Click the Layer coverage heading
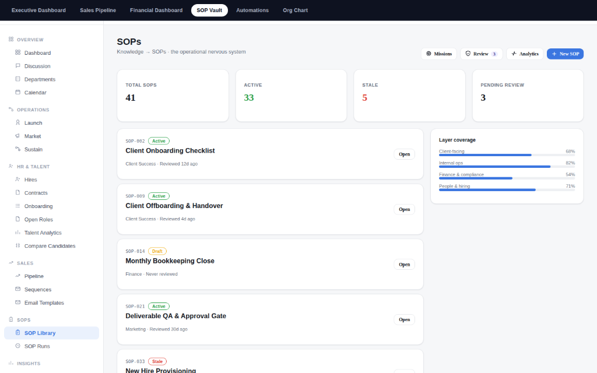 point(457,140)
